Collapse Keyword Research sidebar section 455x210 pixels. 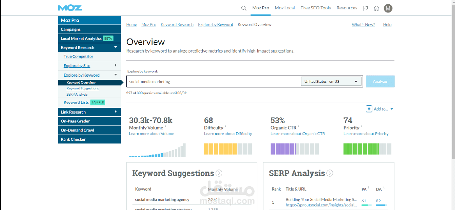(115, 47)
